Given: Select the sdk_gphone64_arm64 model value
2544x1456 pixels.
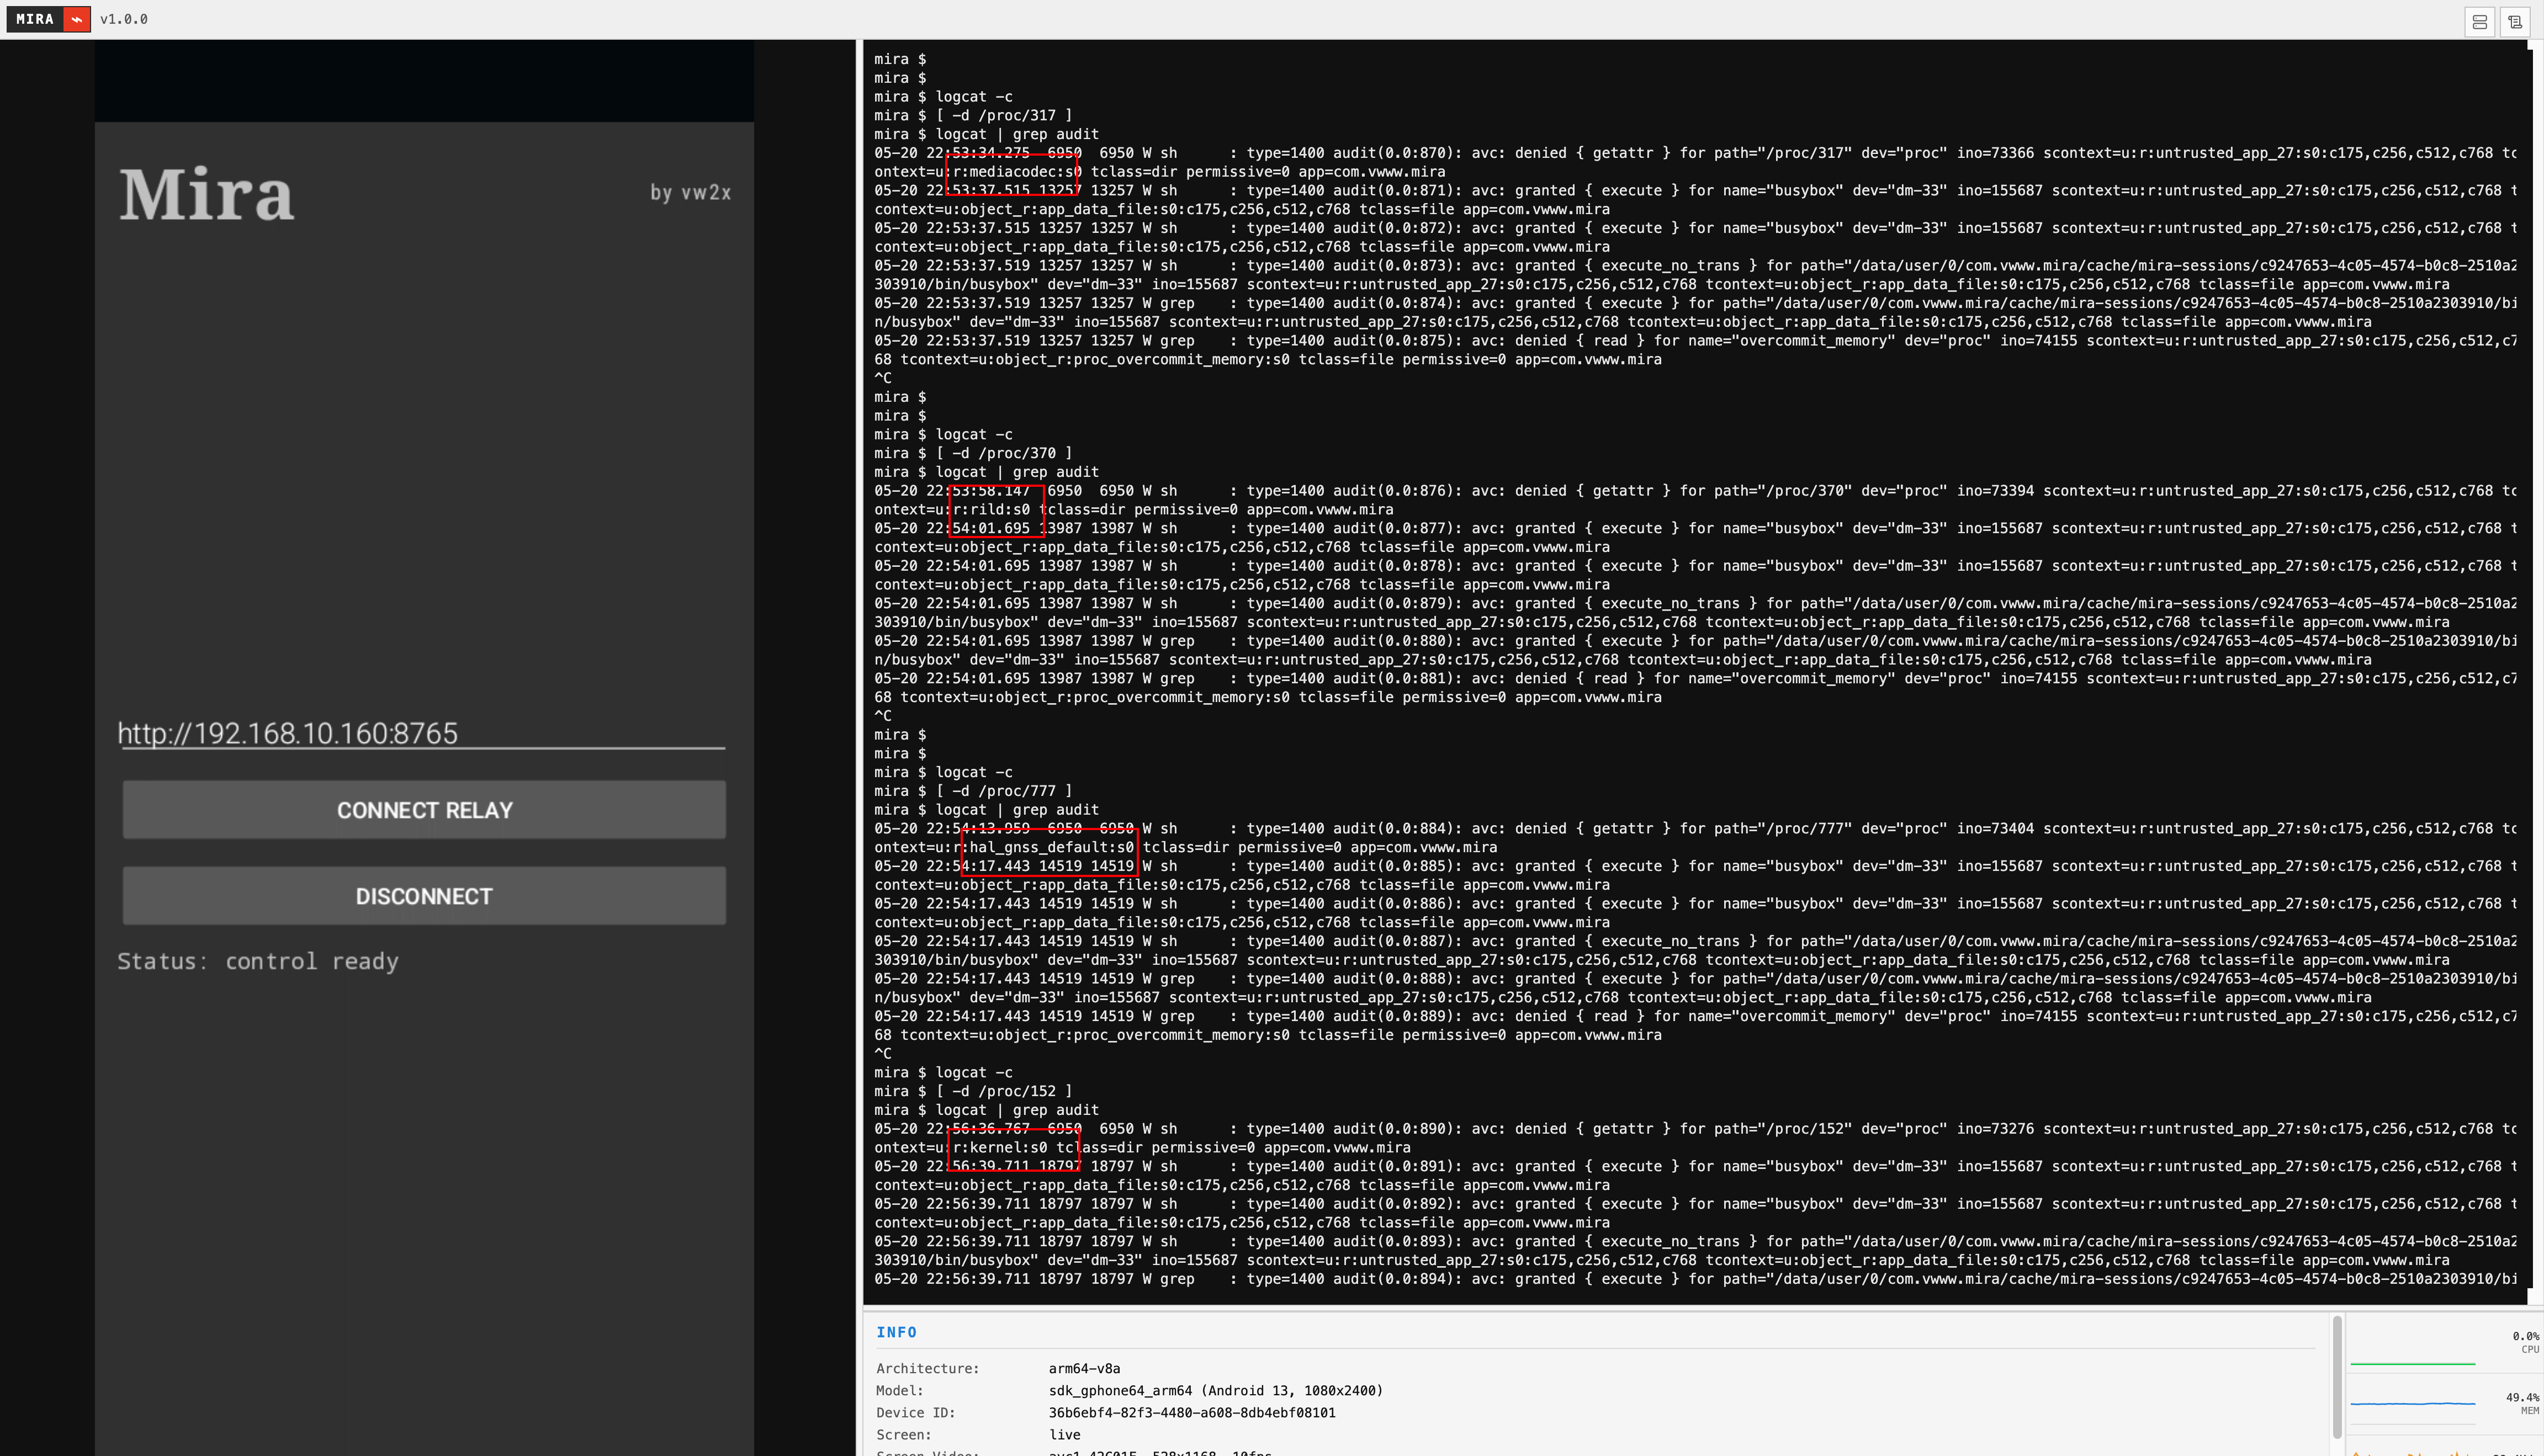Looking at the screenshot, I should coord(1215,1391).
